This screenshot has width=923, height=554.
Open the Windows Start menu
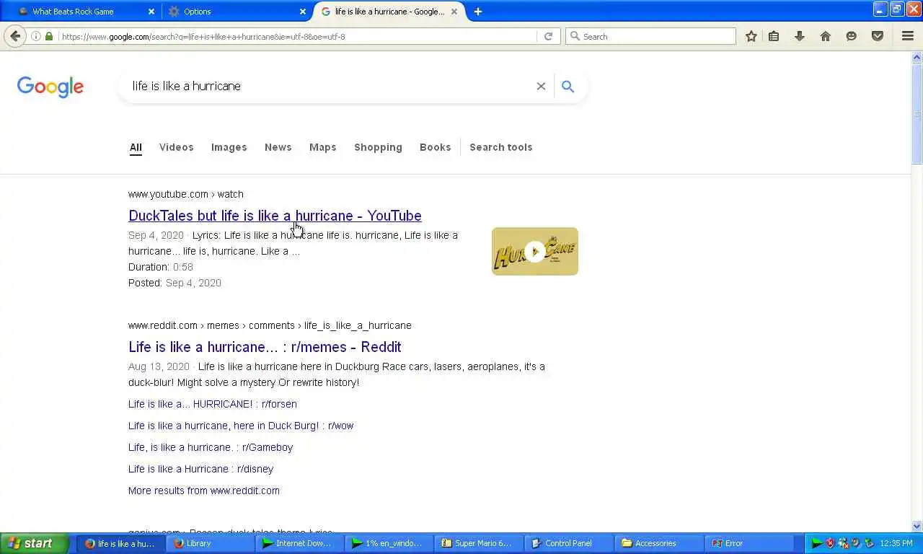34,543
